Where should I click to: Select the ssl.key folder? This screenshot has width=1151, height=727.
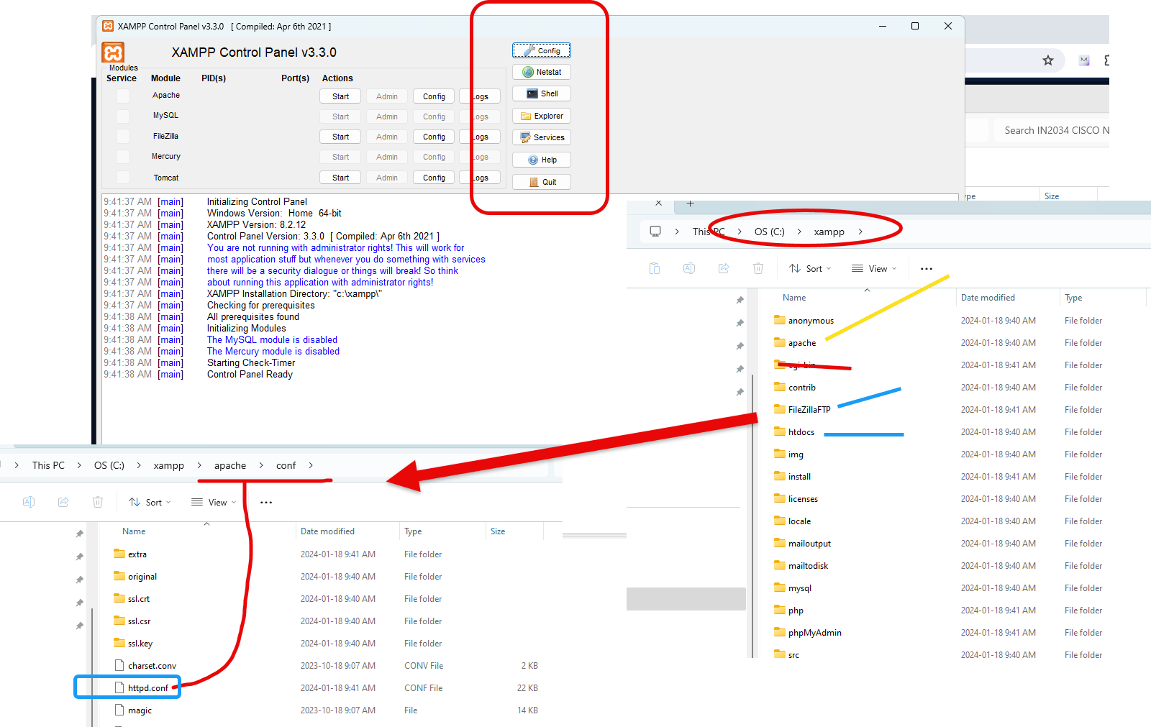point(140,644)
